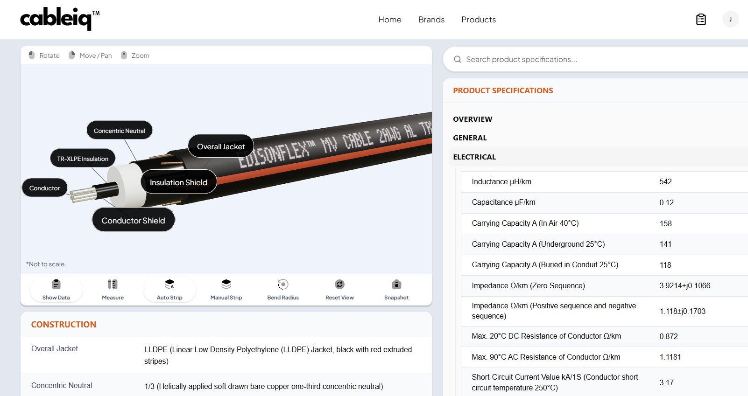Run the Auto Strip tool
748x396 pixels.
169,290
